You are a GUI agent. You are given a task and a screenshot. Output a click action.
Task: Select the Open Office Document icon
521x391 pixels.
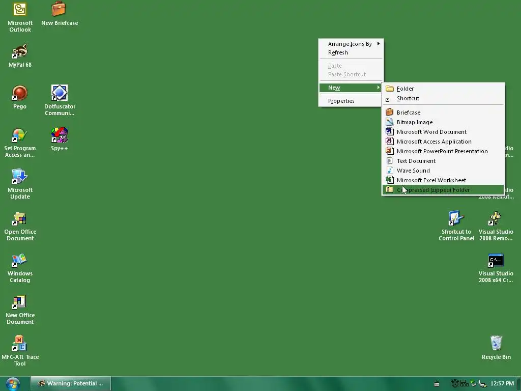20,226
